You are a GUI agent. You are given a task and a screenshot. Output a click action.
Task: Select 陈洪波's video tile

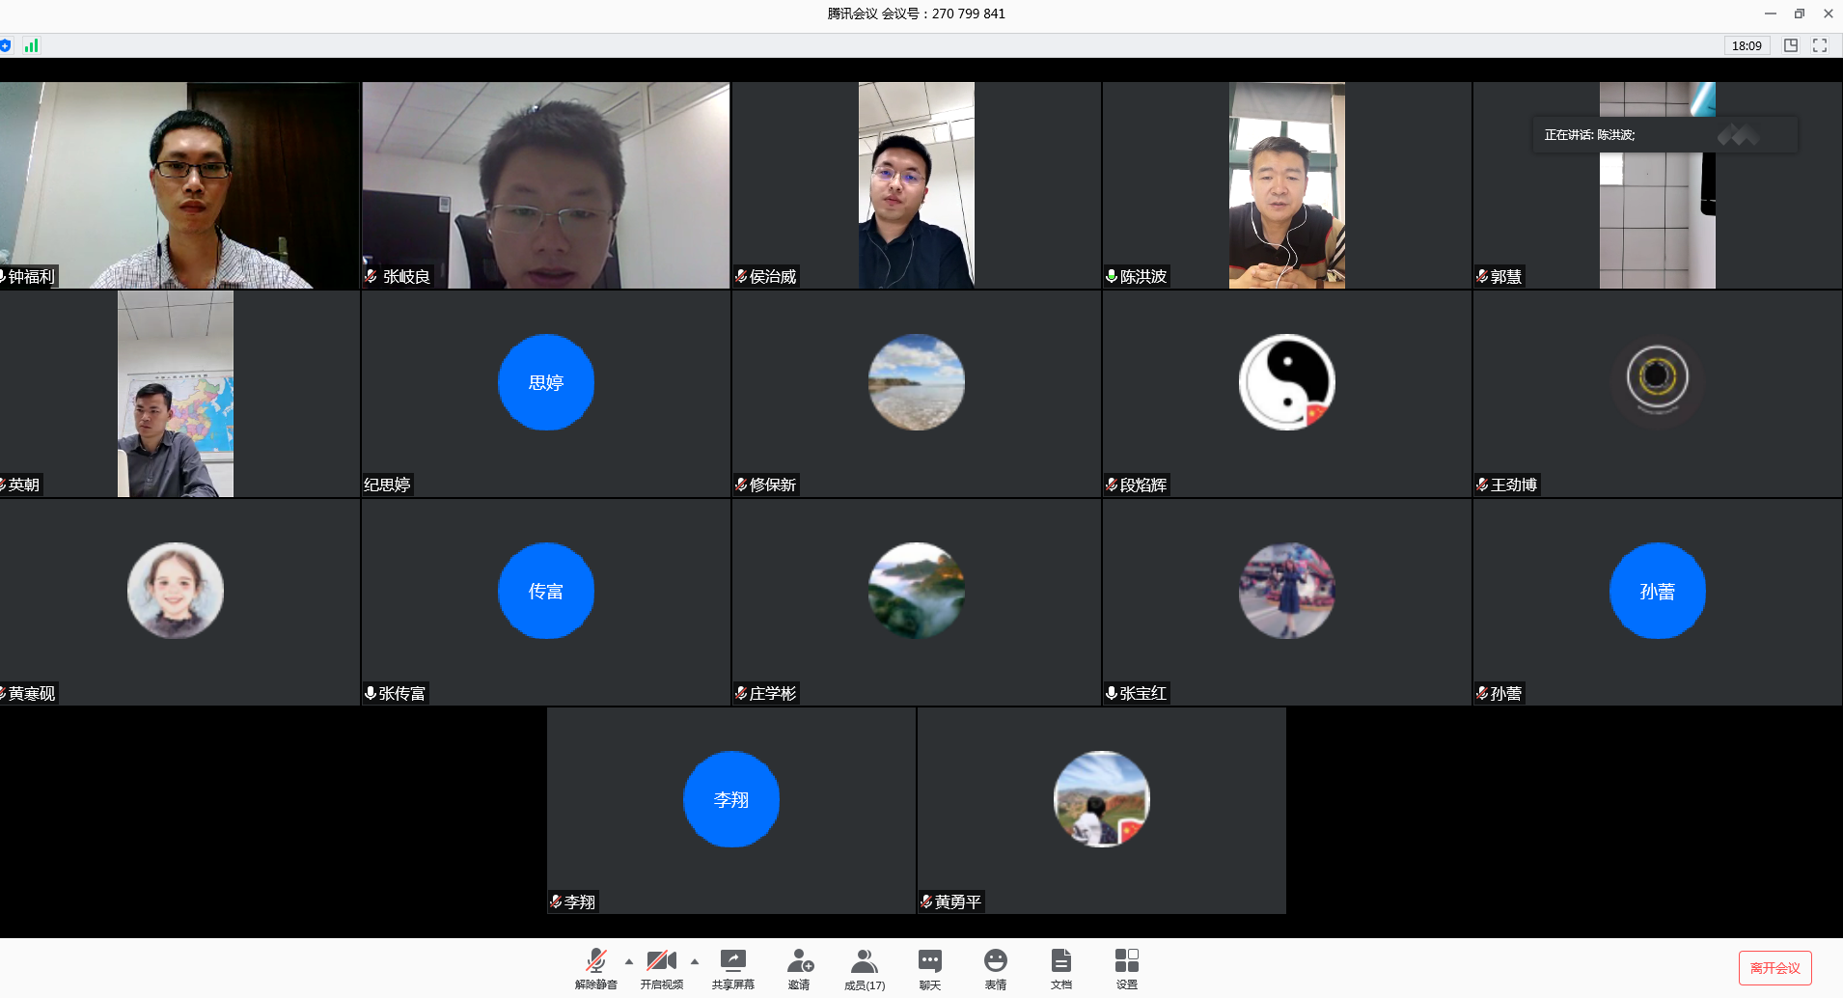pos(1286,185)
